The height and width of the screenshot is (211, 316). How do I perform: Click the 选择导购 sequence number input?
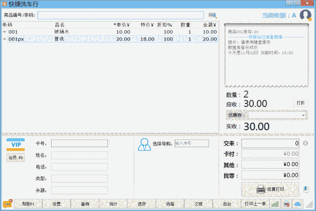(x=192, y=143)
